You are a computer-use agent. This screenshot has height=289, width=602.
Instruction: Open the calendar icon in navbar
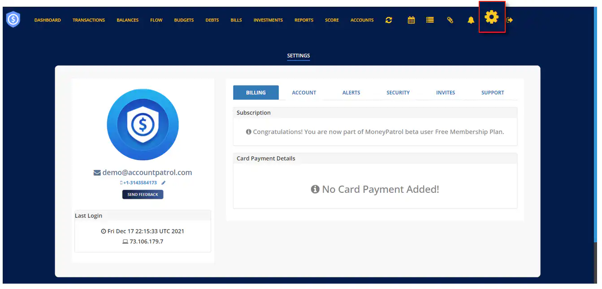(x=411, y=20)
